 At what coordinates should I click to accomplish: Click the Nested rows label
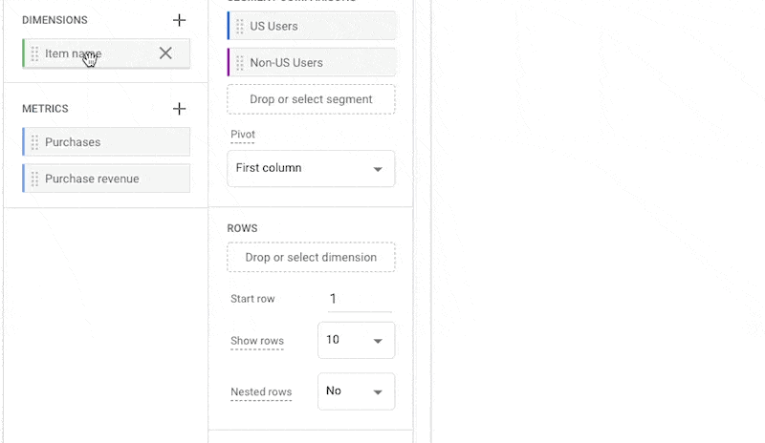(x=261, y=392)
